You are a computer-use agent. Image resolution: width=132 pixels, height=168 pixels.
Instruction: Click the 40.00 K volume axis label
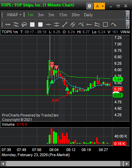121,136
